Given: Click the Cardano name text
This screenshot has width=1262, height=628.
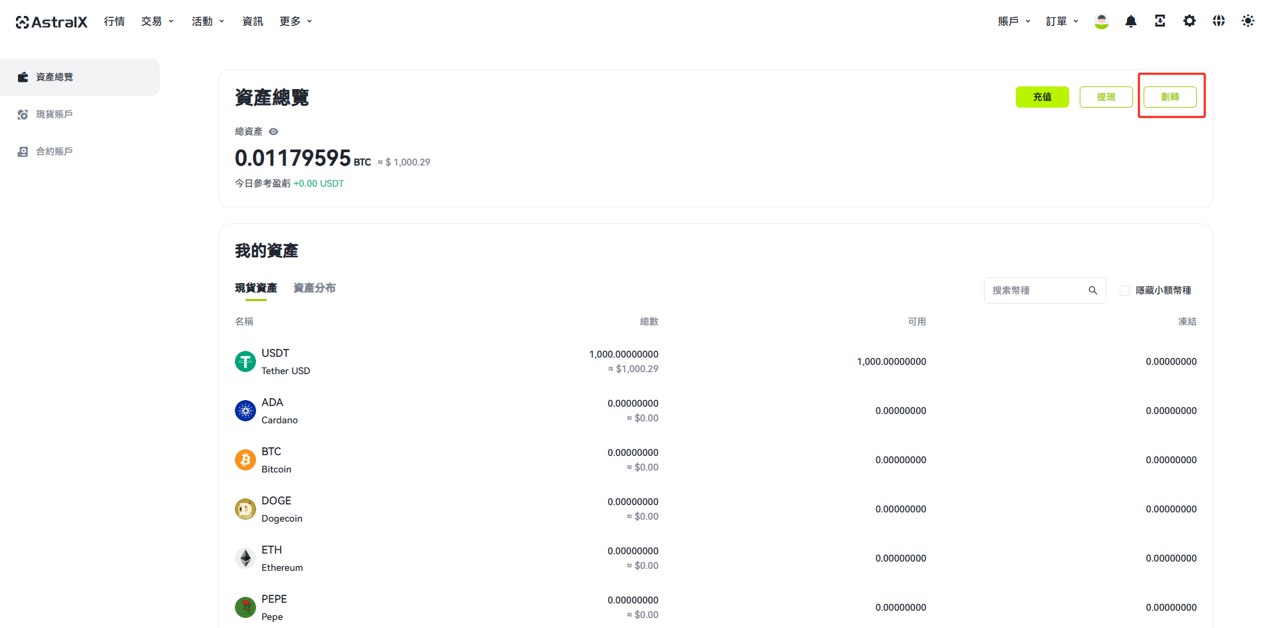Looking at the screenshot, I should tap(279, 420).
